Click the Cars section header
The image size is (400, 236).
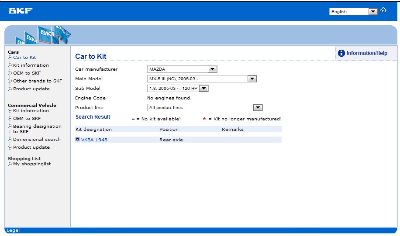coord(13,52)
